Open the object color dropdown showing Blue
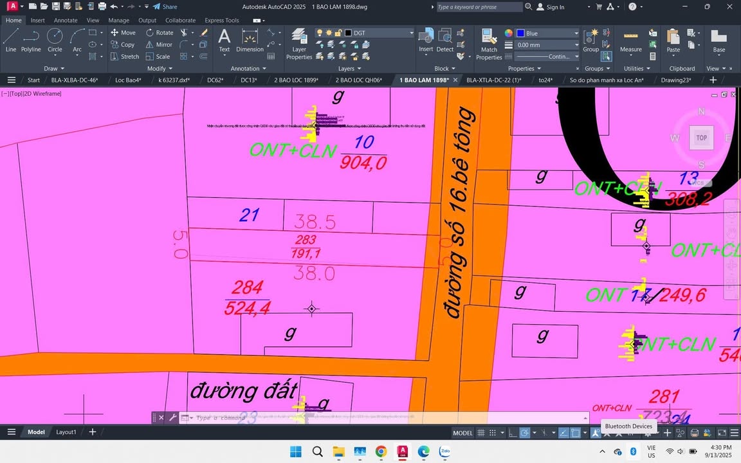 [x=547, y=33]
